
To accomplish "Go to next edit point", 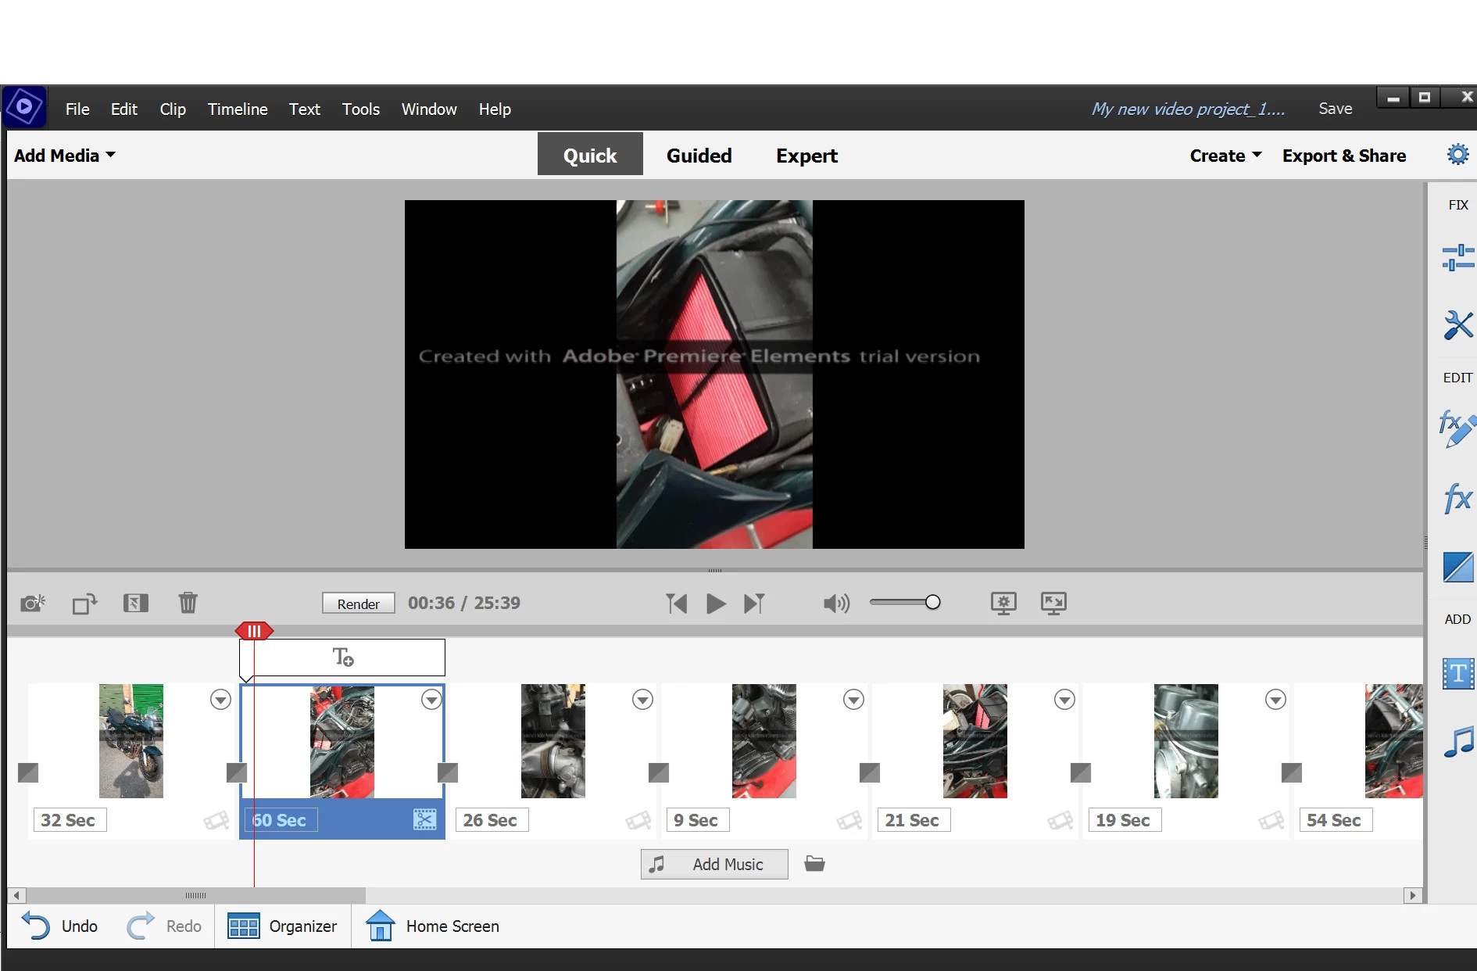I will [754, 604].
